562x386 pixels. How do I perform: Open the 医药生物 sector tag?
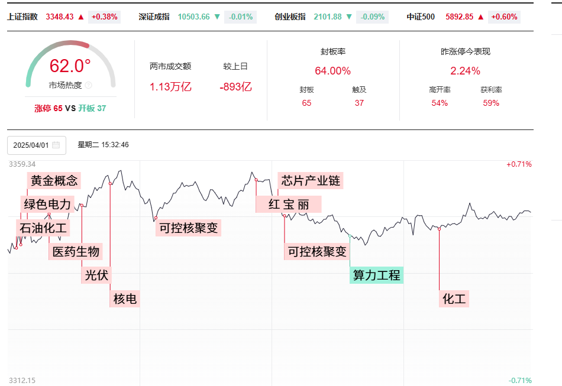[x=76, y=251]
